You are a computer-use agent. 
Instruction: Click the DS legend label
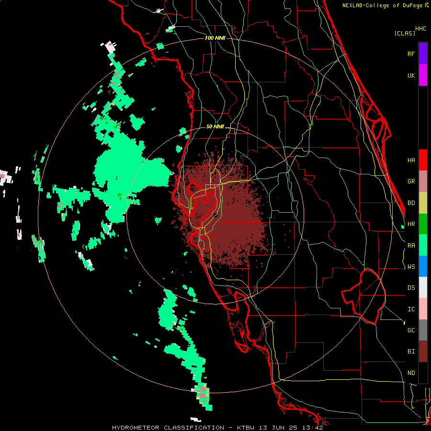[411, 288]
